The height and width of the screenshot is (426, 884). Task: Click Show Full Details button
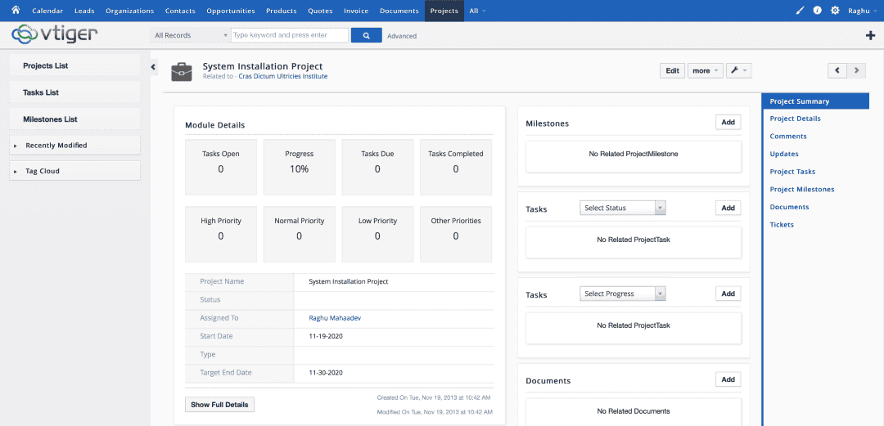pos(219,405)
